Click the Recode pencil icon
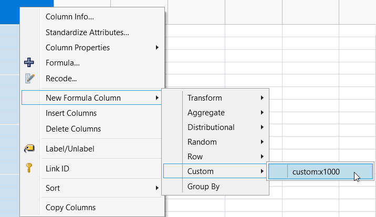This screenshot has width=376, height=217. [x=29, y=79]
